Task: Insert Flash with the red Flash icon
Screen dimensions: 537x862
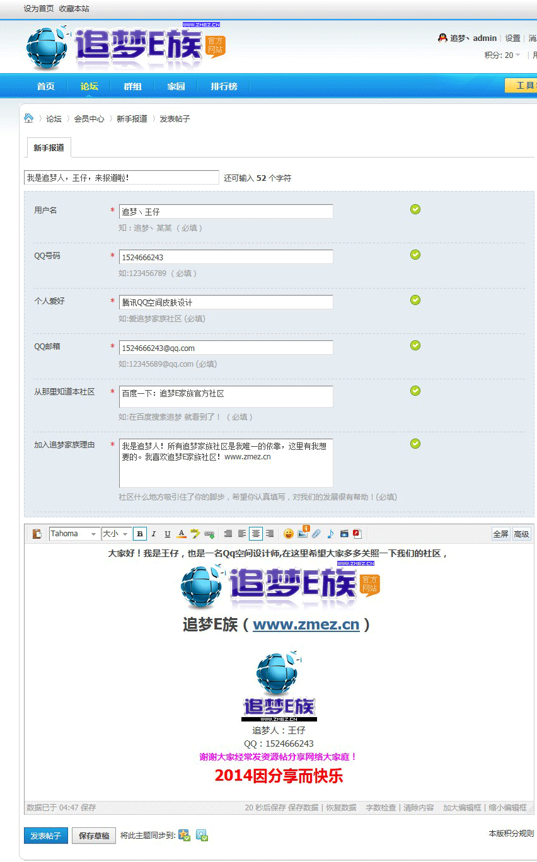Action: point(357,534)
